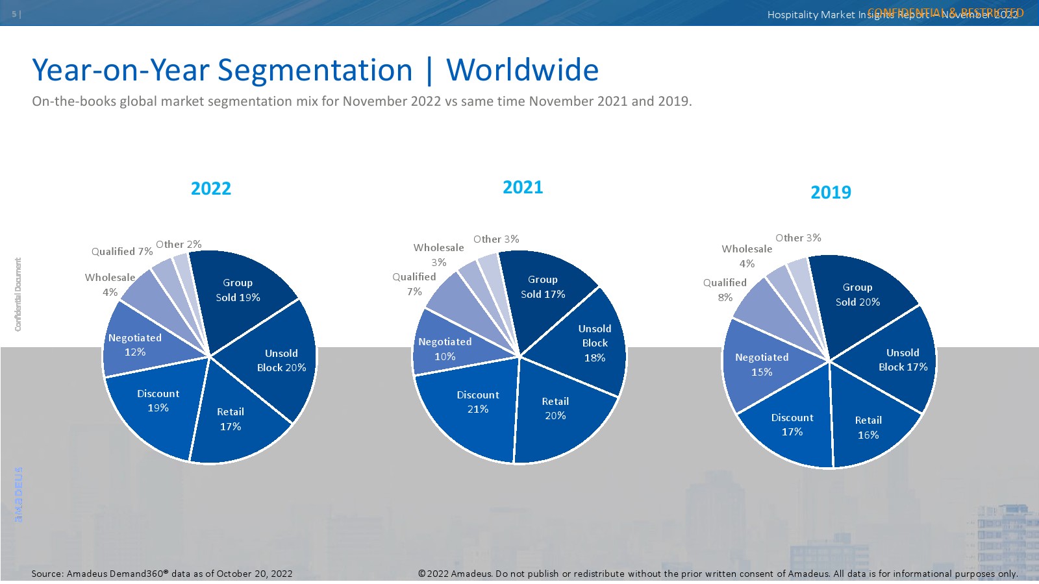Click the Discount 19% slice in 2022 chart
This screenshot has width=1039, height=584.
[x=158, y=401]
